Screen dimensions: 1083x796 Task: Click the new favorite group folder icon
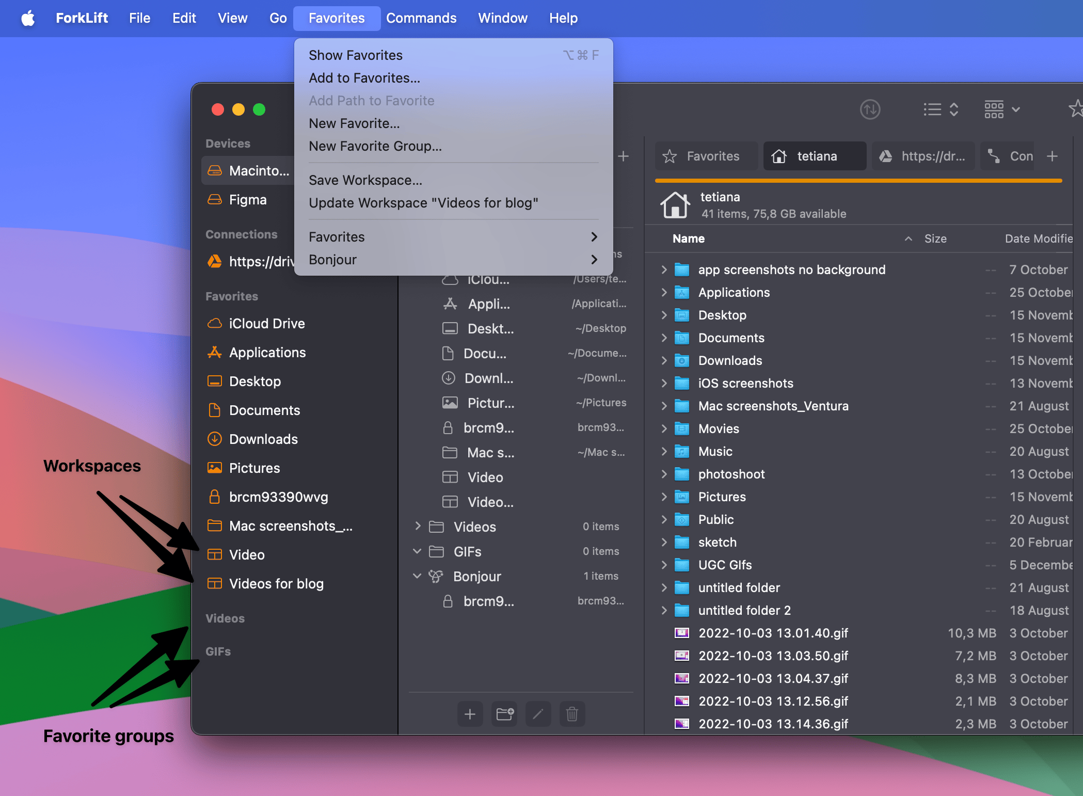(x=504, y=714)
